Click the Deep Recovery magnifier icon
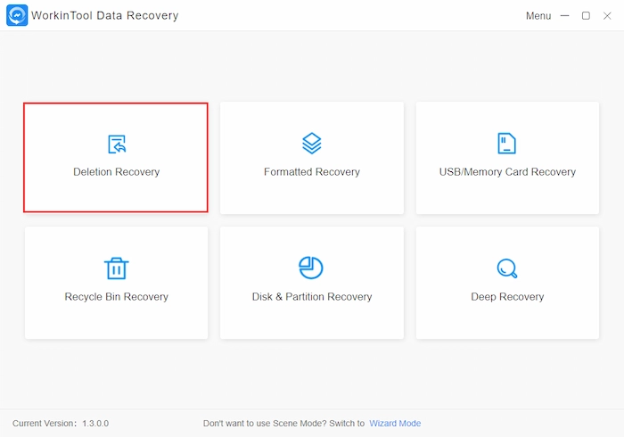624x437 pixels. pyautogui.click(x=507, y=268)
